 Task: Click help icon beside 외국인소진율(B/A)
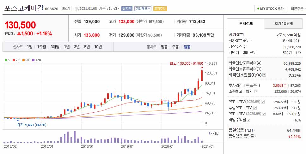click(x=264, y=75)
